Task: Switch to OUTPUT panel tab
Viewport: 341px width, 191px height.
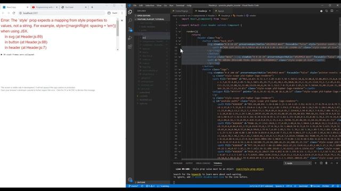Action: click(189, 163)
